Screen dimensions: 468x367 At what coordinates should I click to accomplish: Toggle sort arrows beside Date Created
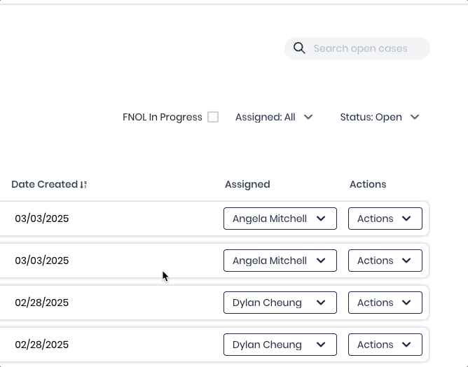pos(84,185)
